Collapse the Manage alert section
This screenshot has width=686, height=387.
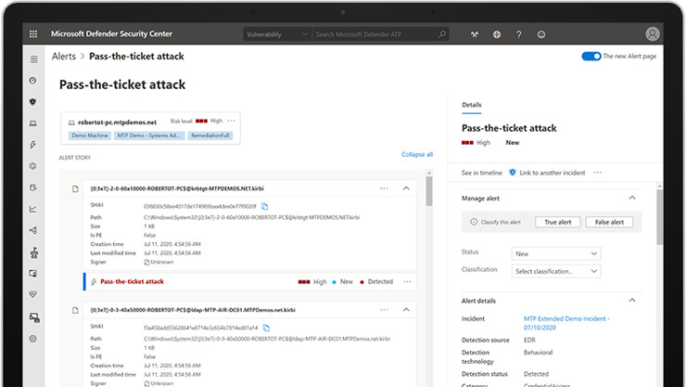[632, 198]
